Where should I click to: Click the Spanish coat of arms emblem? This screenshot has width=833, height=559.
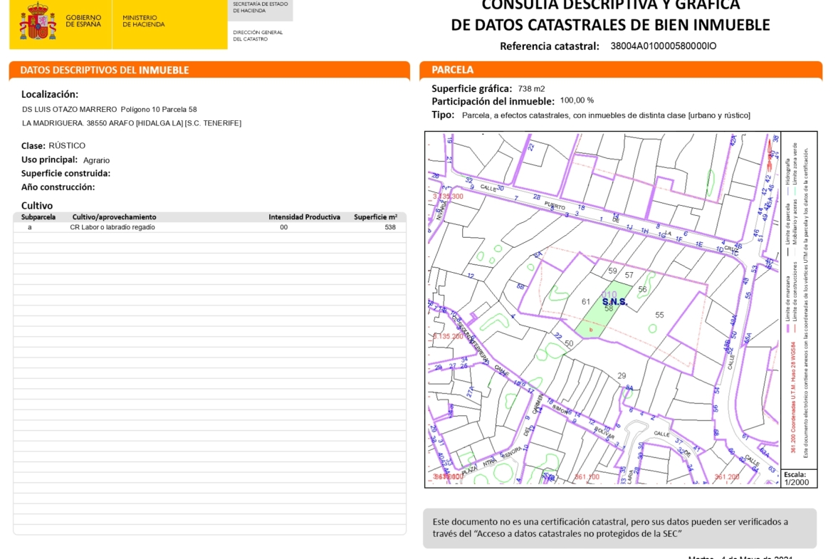click(x=38, y=21)
